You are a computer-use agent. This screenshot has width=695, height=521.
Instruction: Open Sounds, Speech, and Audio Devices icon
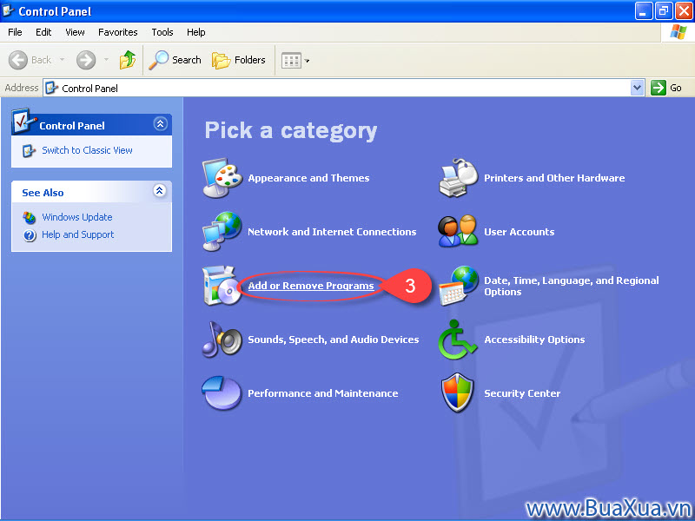tap(222, 340)
